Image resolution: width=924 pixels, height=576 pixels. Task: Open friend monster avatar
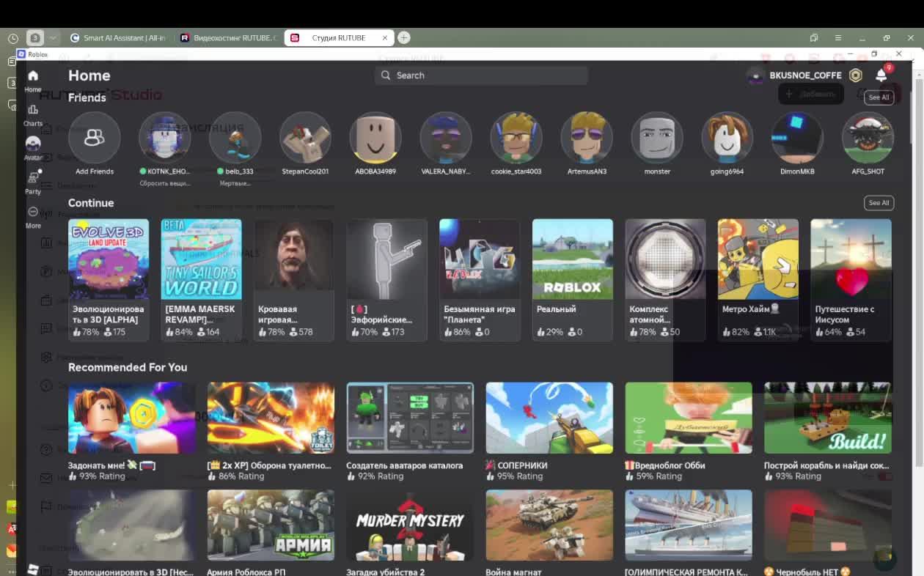point(657,138)
